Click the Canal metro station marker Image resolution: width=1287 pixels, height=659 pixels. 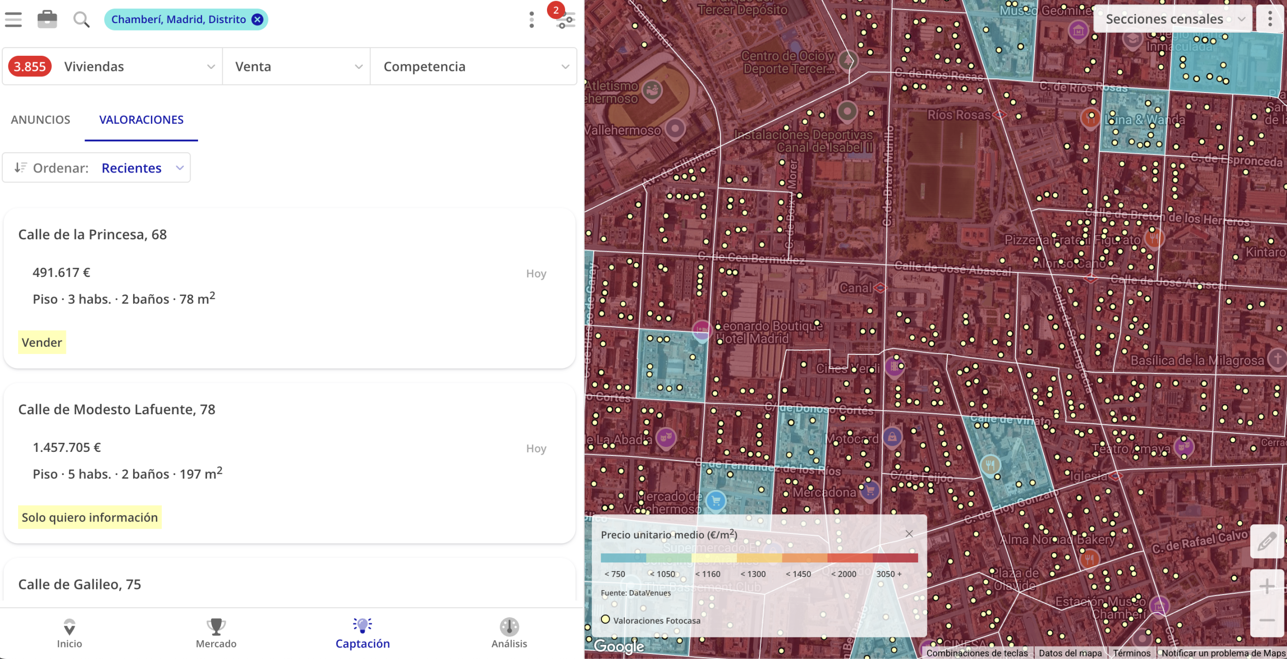[880, 288]
